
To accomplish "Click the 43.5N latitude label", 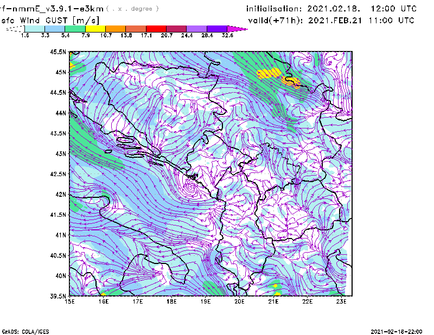I will click(59, 133).
